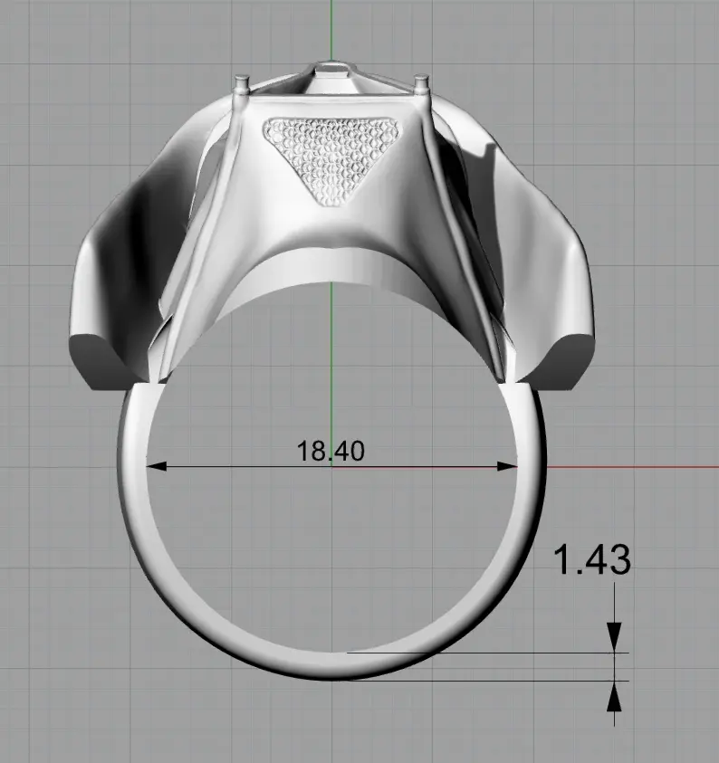Click the downward arrow of the 1.43 dimension

pyautogui.click(x=616, y=634)
